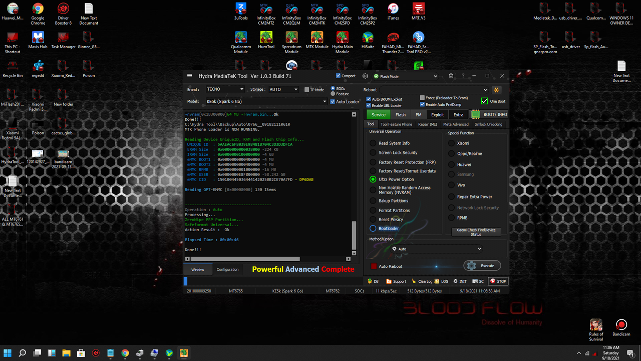Screen dimensions: 641x361
Task: Open LOG in the bottom toolbar
Action: (441, 281)
